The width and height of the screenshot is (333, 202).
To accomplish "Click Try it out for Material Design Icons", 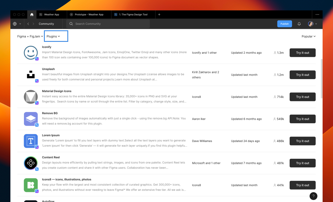I will (x=302, y=97).
